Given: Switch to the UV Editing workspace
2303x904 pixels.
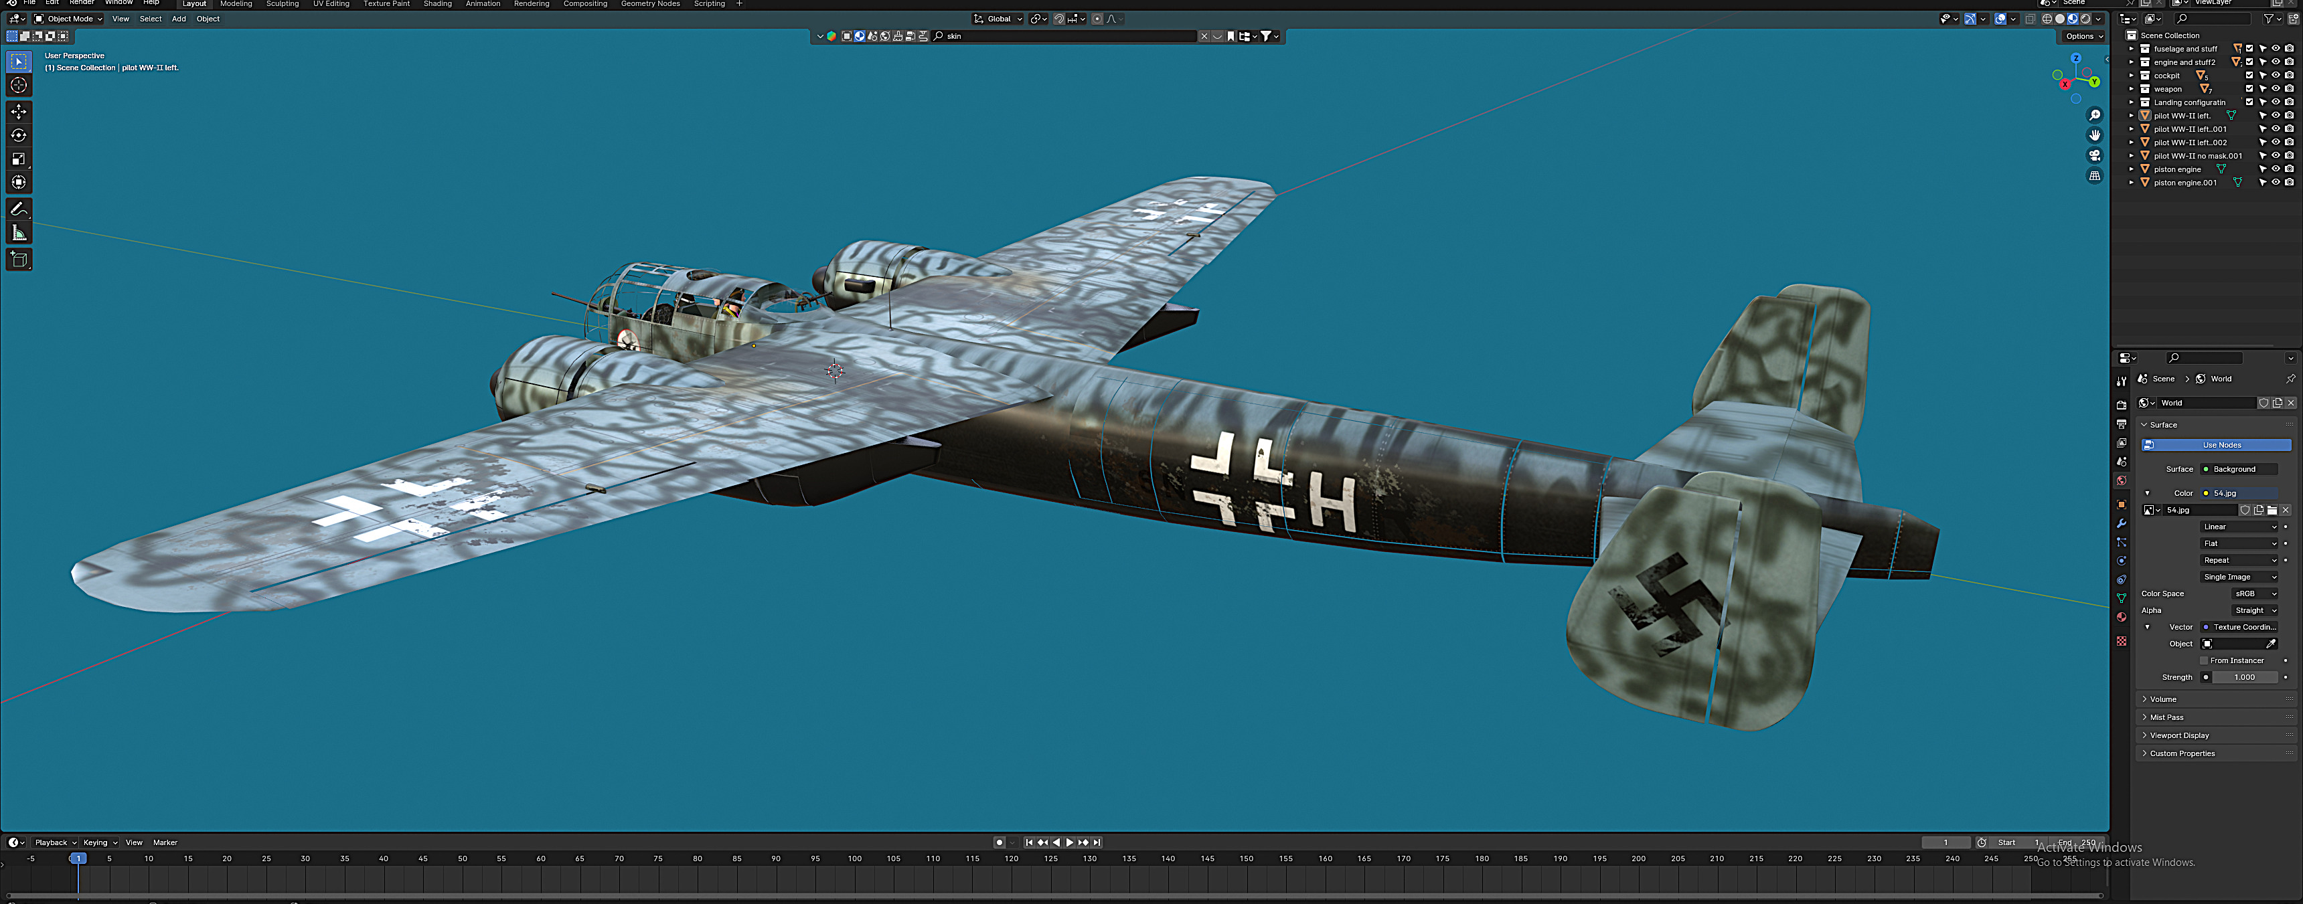Looking at the screenshot, I should [x=331, y=5].
